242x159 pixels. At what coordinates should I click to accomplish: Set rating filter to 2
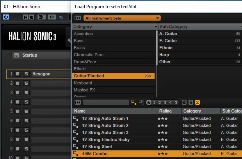pos(160,103)
